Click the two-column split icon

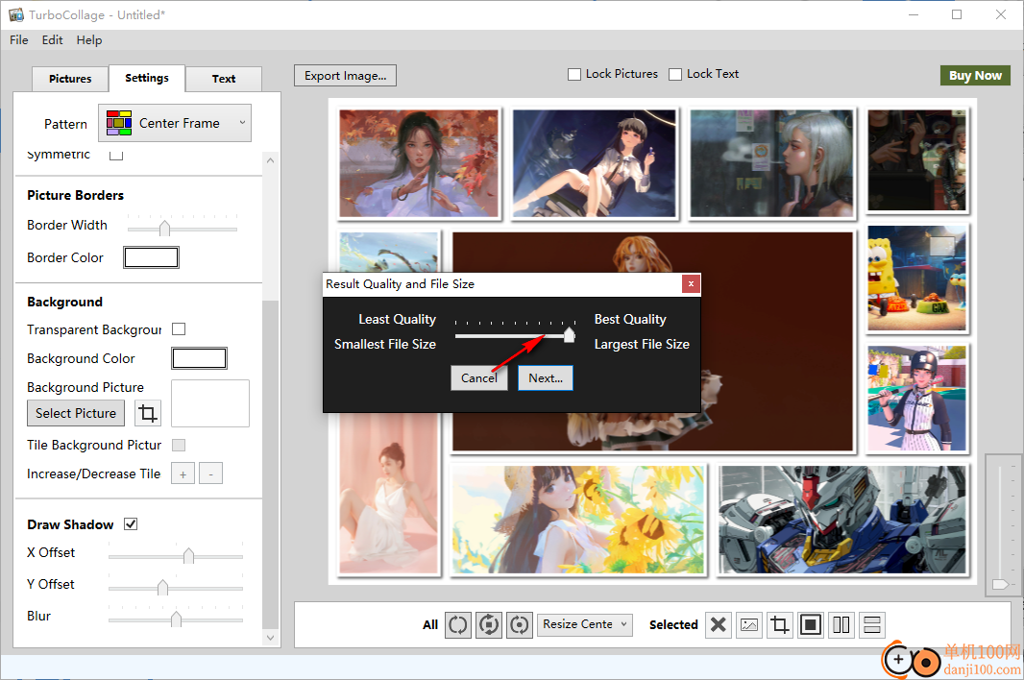pyautogui.click(x=841, y=624)
